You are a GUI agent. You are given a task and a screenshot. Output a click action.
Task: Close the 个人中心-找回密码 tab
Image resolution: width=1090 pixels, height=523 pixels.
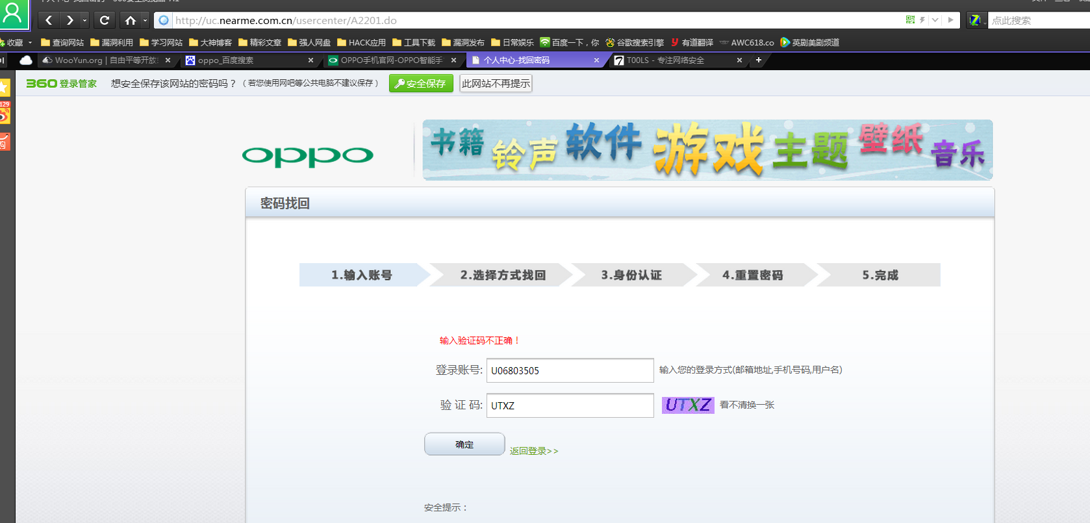pos(596,60)
